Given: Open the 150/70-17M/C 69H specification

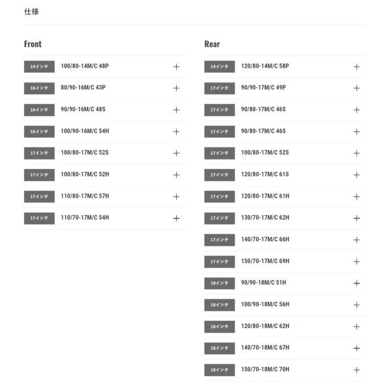Looking at the screenshot, I should coord(357,262).
